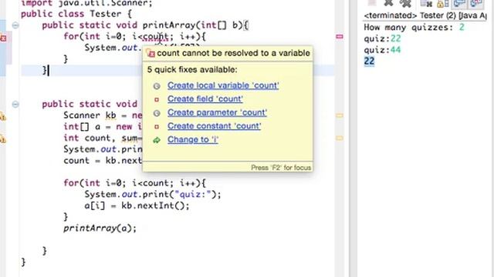Viewport: 494px width, 277px height.
Task: Click the 'System.out.prin' line in main
Action: point(103,149)
